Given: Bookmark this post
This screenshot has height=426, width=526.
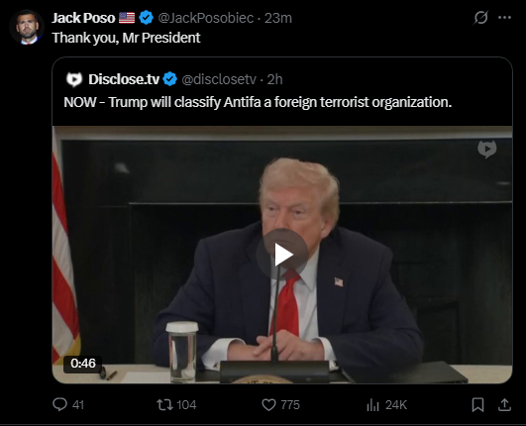Looking at the screenshot, I should point(477,405).
